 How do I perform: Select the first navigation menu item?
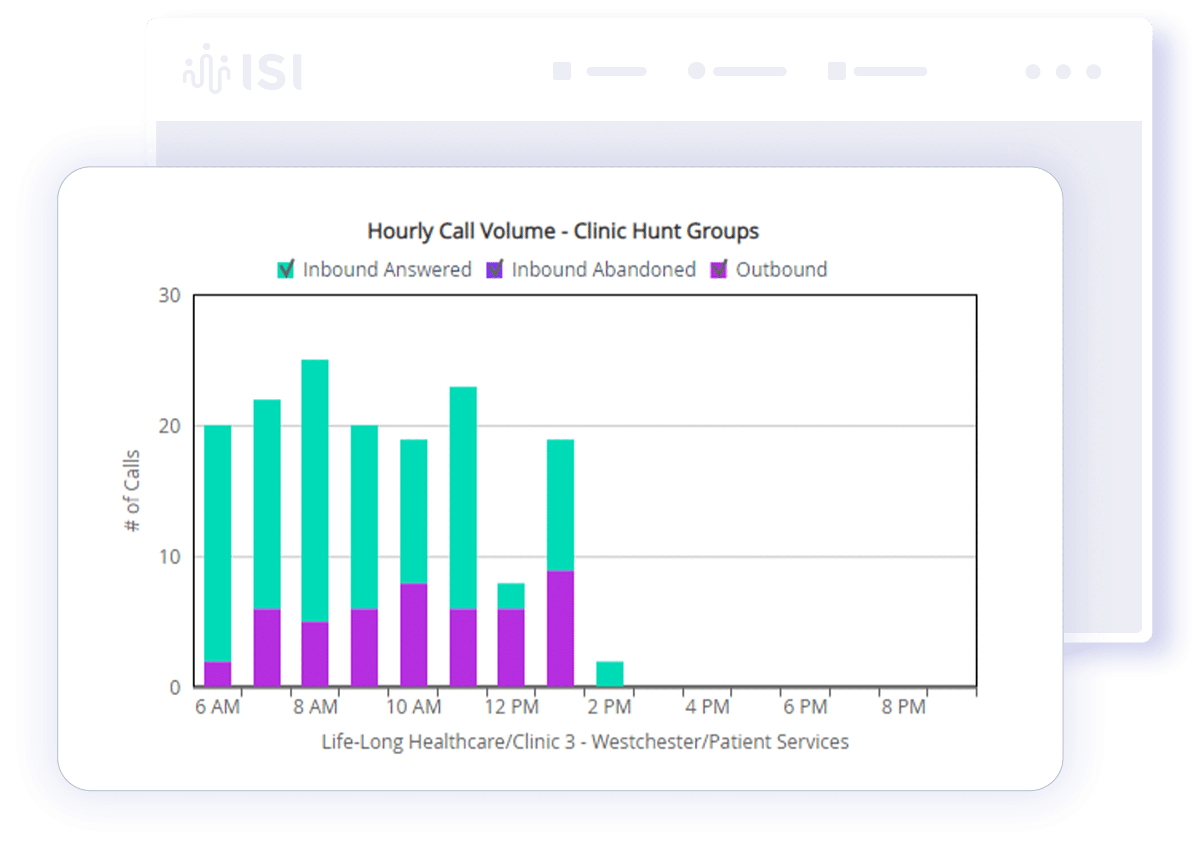(617, 70)
